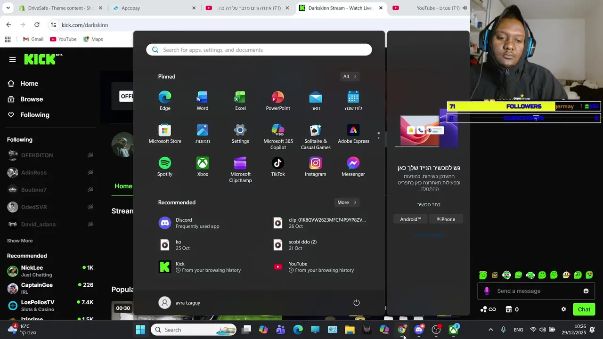Image resolution: width=603 pixels, height=339 pixels.
Task: Switch to the Apcopay browser tab
Action: pyautogui.click(x=154, y=8)
